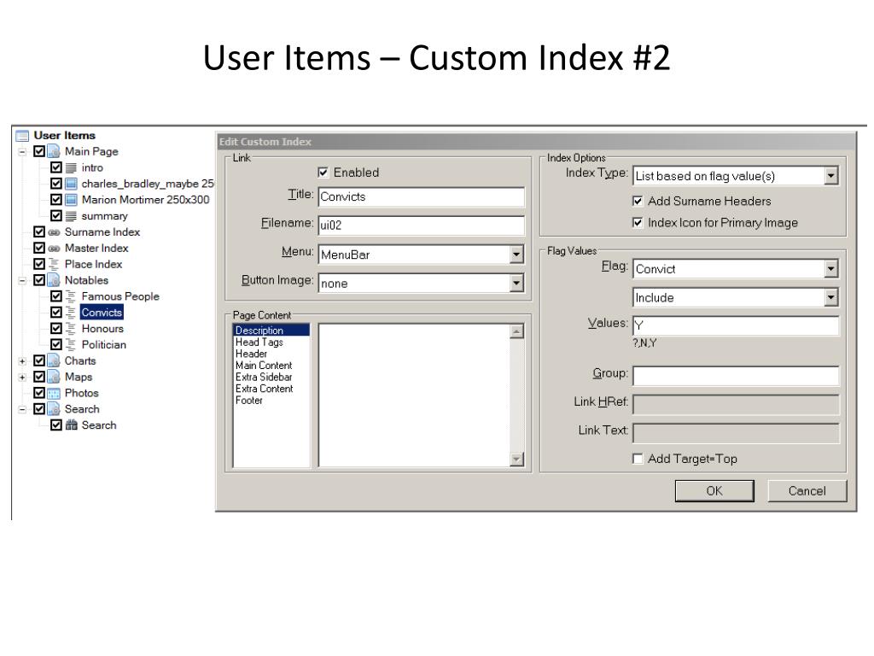
Task: Collapse the Main Page tree node
Action: (22, 152)
